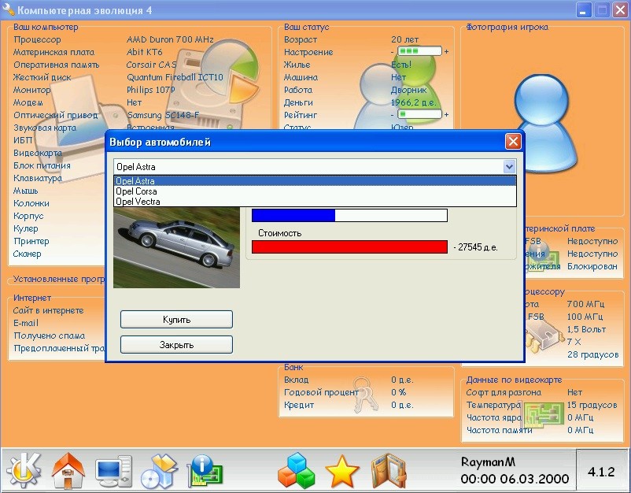Viewport: 631px width, 493px height.
Task: Click the yellow star icon
Action: (x=341, y=470)
